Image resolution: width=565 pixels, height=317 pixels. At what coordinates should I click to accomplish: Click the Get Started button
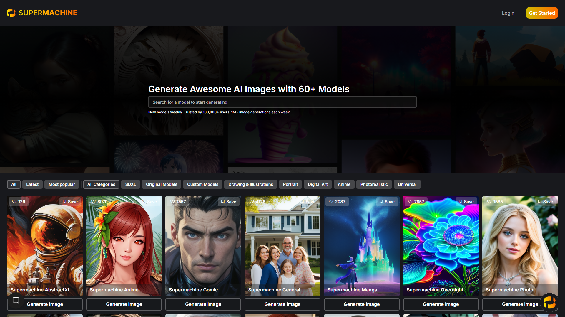point(542,13)
